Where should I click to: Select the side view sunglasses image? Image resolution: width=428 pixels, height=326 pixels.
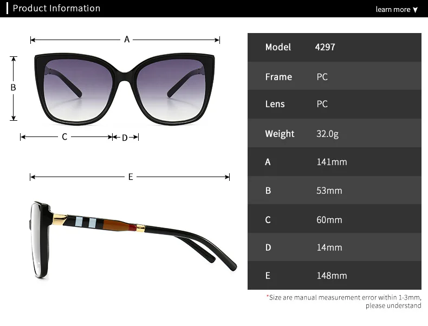coord(133,240)
